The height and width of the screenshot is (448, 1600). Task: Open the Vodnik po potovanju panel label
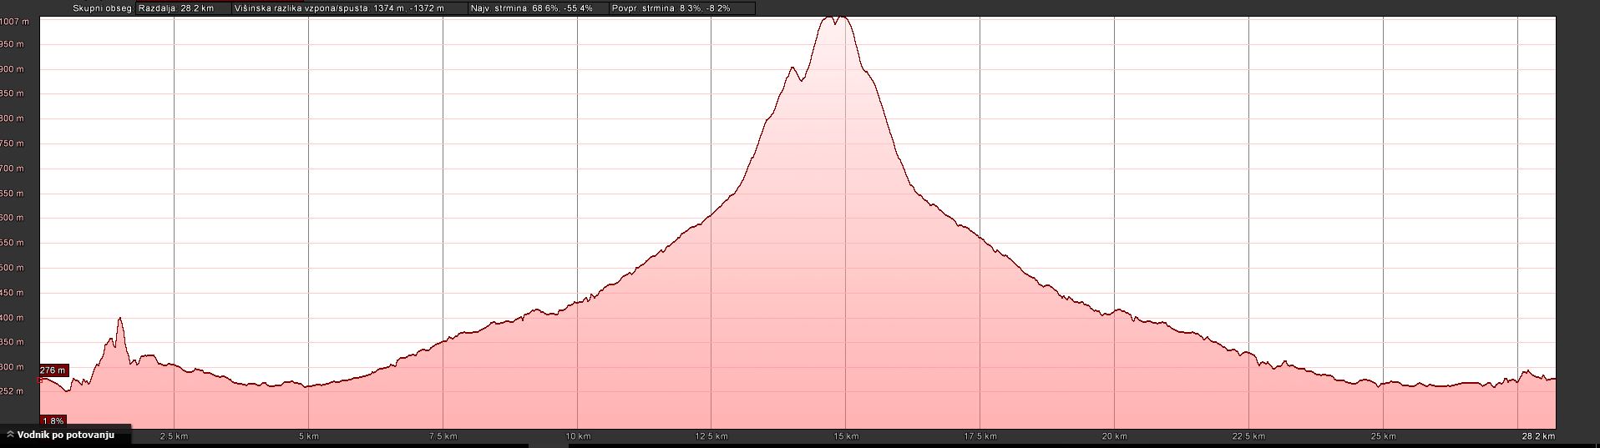[65, 435]
